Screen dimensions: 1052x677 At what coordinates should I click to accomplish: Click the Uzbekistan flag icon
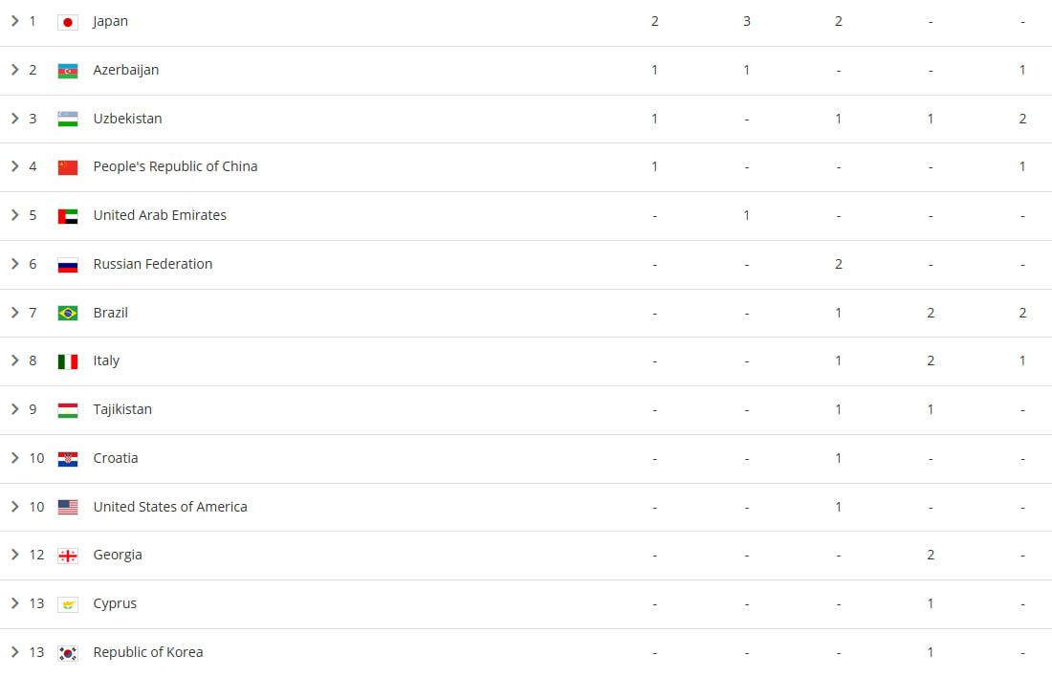click(x=67, y=119)
